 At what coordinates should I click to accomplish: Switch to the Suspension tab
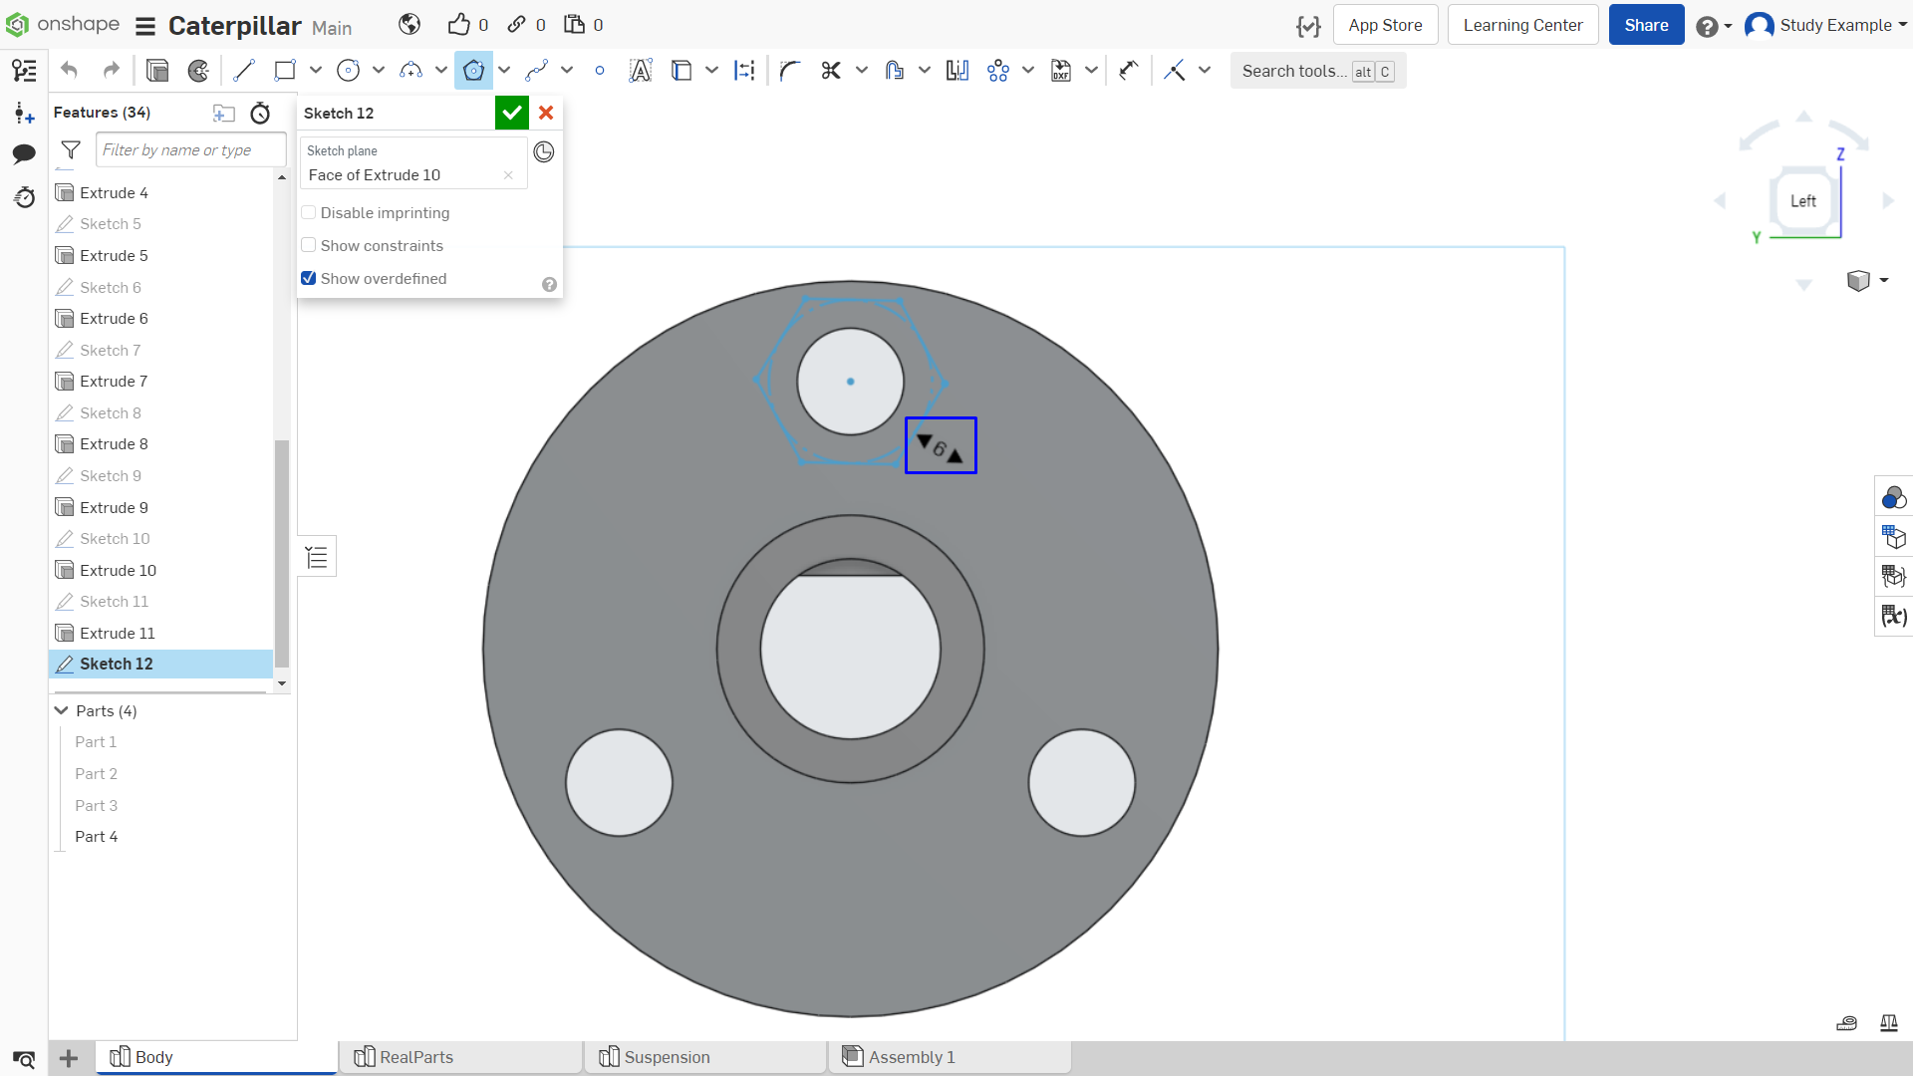point(705,1057)
